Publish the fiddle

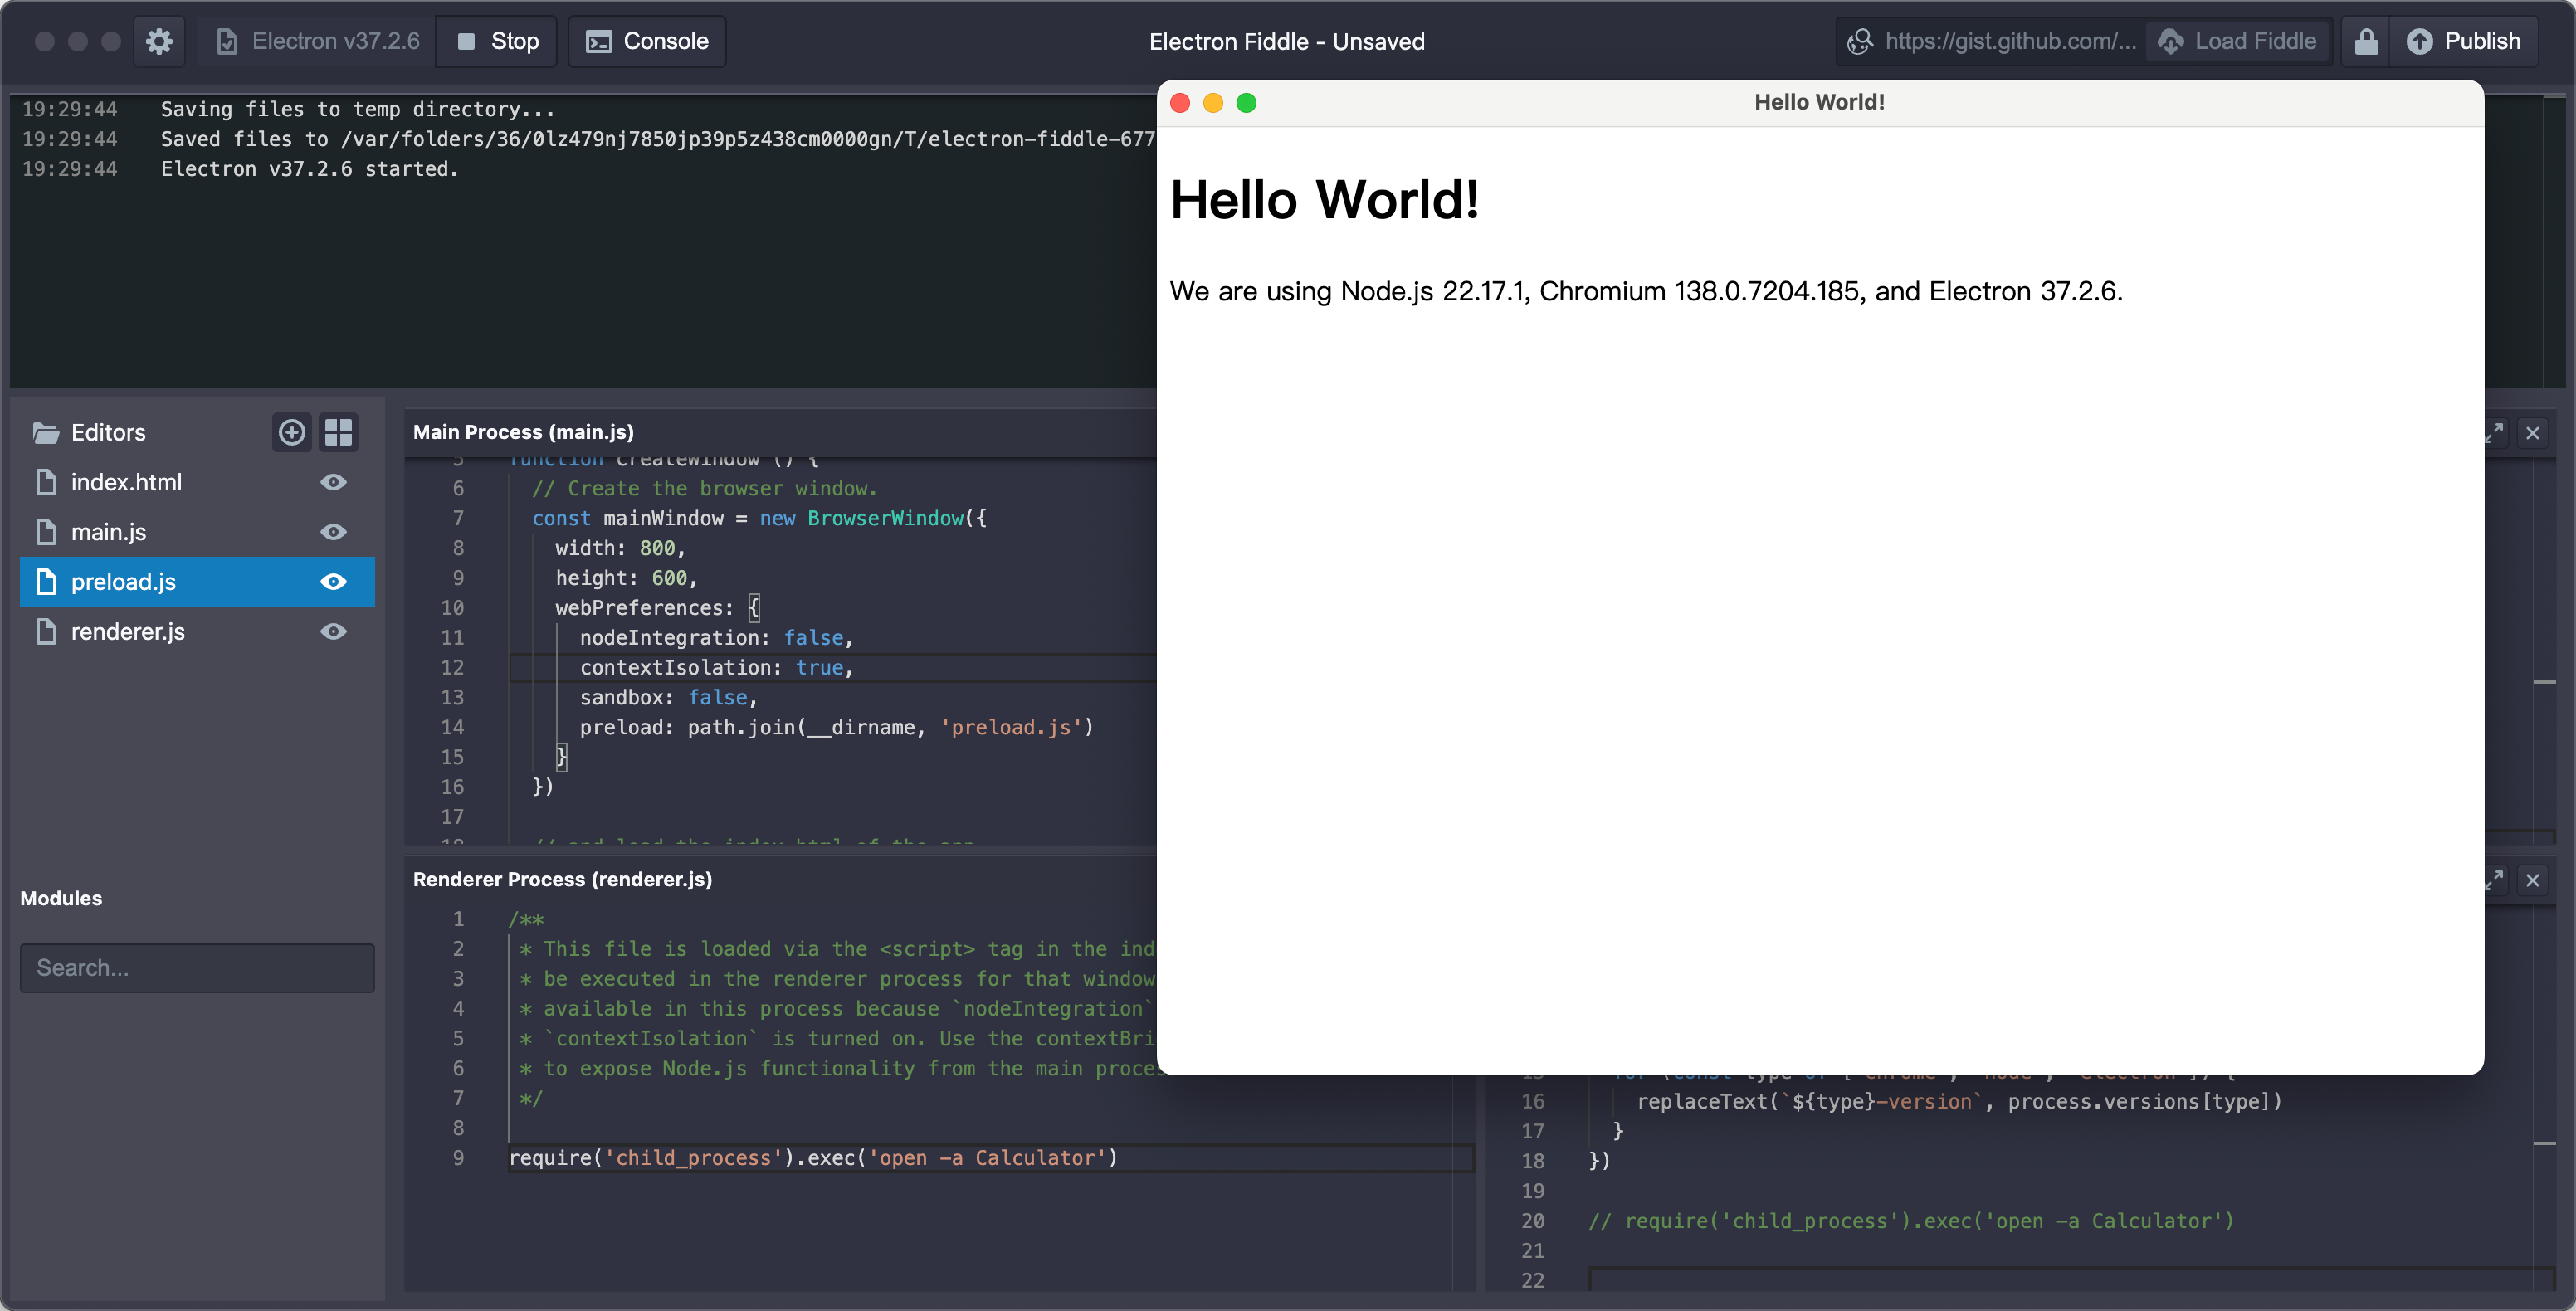2463,41
